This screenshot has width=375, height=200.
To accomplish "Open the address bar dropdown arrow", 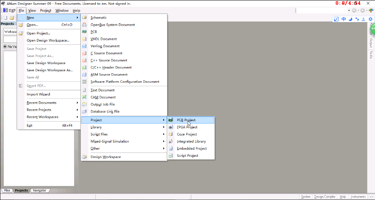I will (x=349, y=10).
